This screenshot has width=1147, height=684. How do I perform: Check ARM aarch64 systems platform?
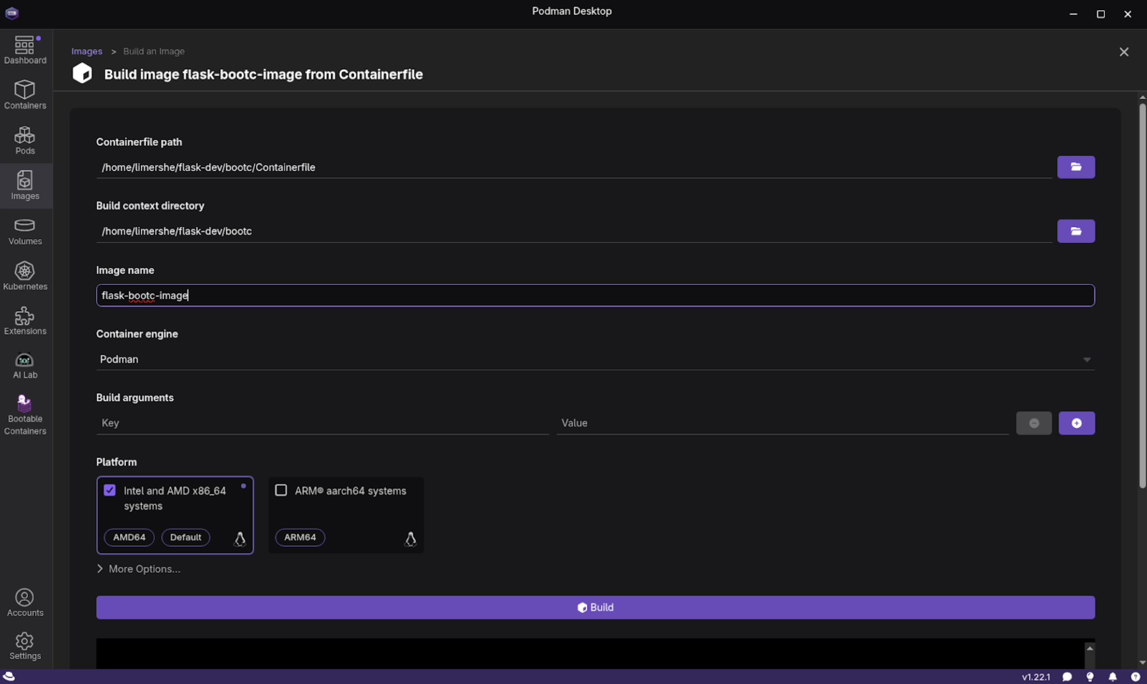281,490
